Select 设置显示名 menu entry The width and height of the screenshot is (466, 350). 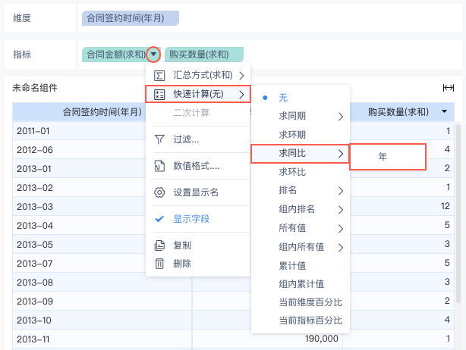(198, 192)
